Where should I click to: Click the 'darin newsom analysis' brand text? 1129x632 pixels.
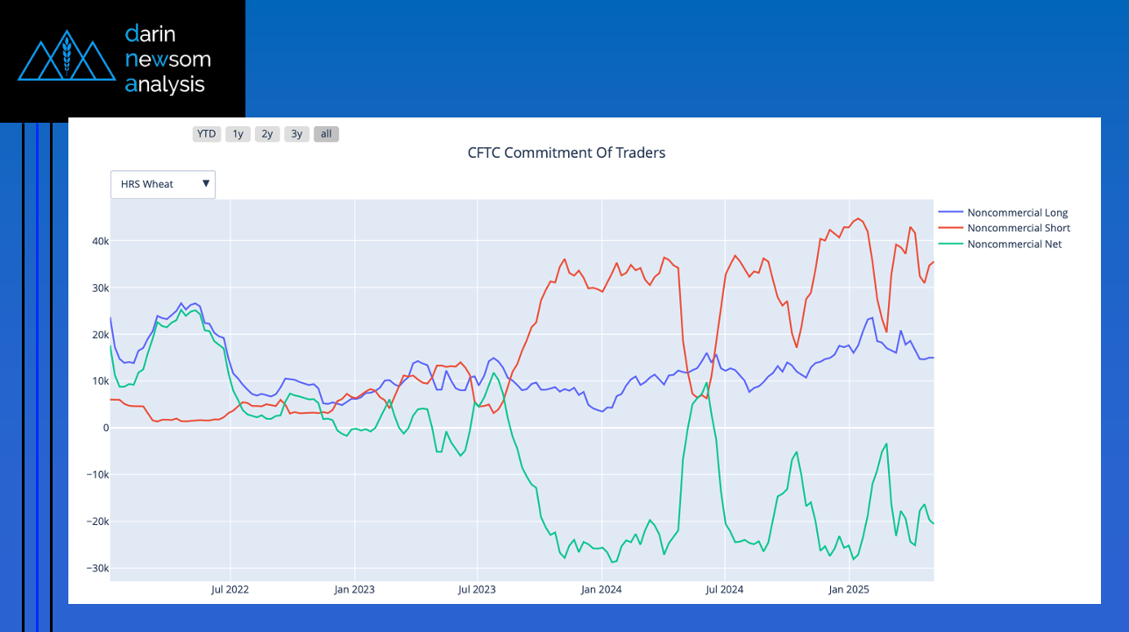tap(167, 60)
